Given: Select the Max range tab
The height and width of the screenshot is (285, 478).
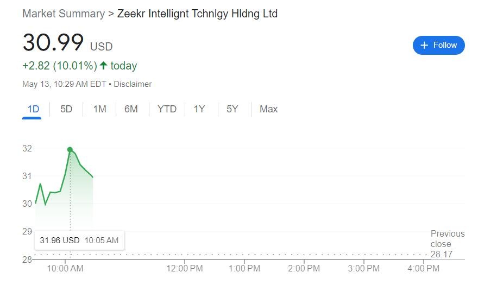Looking at the screenshot, I should [268, 109].
